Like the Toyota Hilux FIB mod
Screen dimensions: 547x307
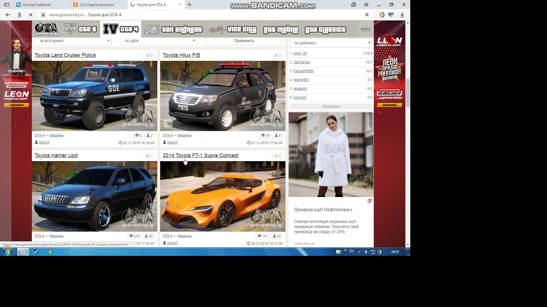[277, 55]
